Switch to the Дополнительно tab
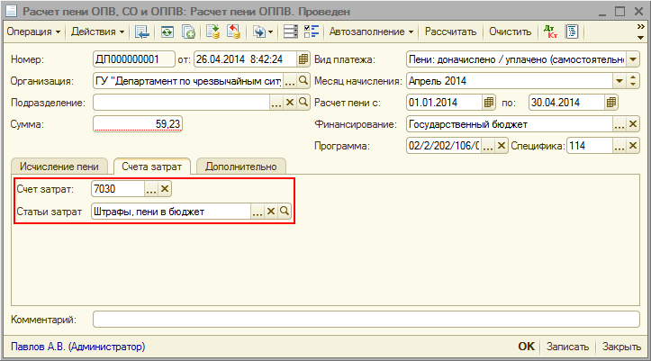Viewport: 651px width, 361px height. [x=241, y=167]
